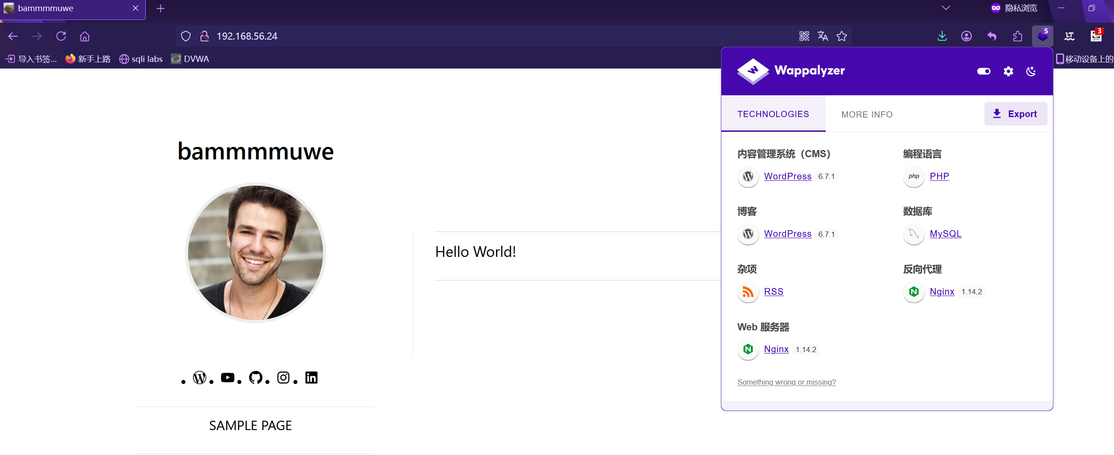Toggle the Wappalyzer enable switch

point(983,71)
